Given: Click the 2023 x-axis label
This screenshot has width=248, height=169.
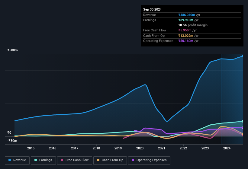Looking at the screenshot, I should pyautogui.click(x=205, y=148).
